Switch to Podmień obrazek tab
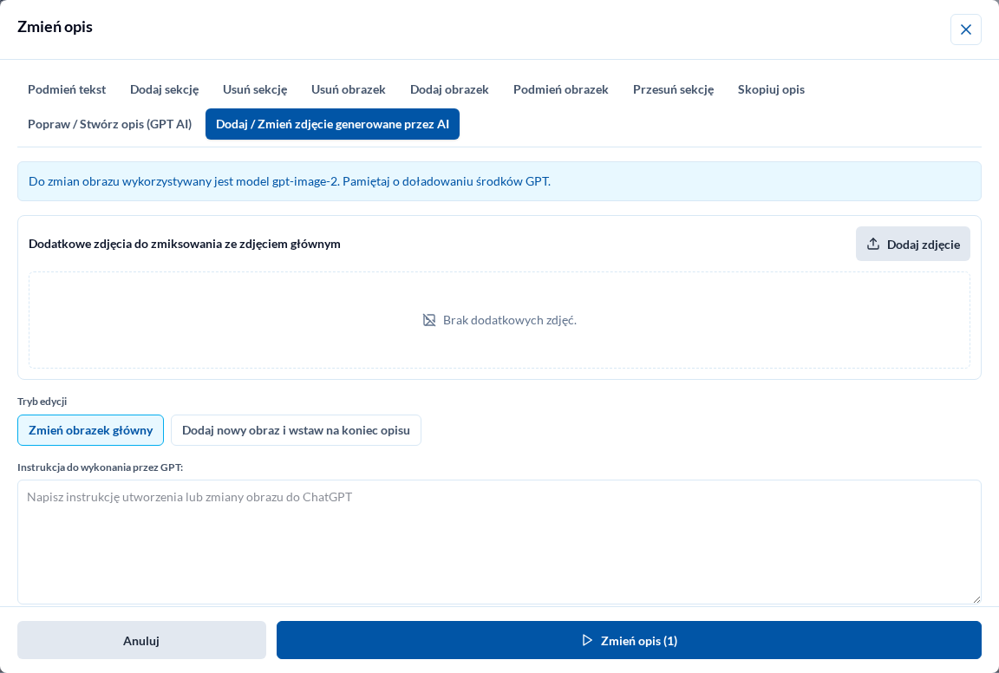The height and width of the screenshot is (673, 999). (x=561, y=89)
